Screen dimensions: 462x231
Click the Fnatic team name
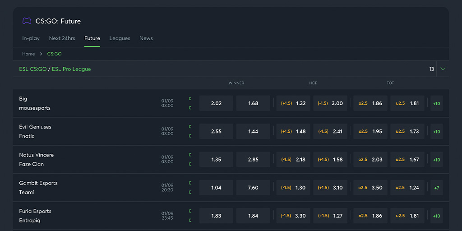tap(27, 136)
